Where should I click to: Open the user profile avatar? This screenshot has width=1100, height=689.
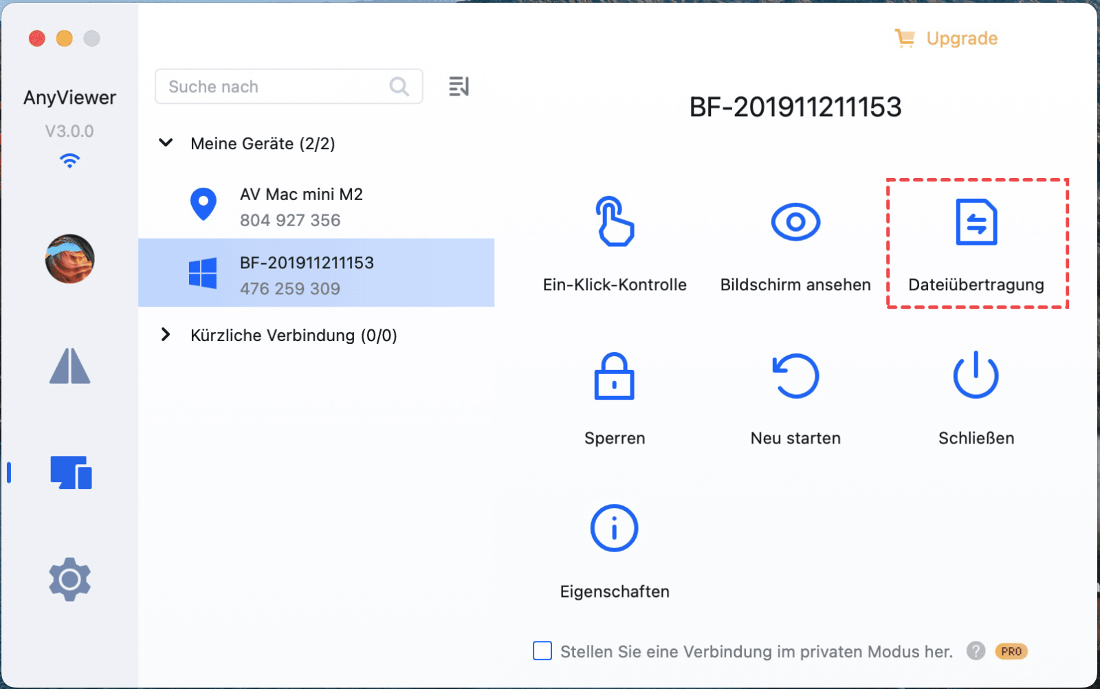[x=69, y=259]
